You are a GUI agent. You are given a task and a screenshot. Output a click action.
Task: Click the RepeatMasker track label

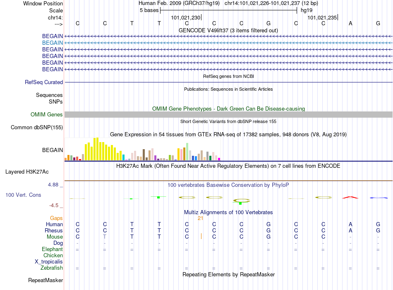pos(46,280)
